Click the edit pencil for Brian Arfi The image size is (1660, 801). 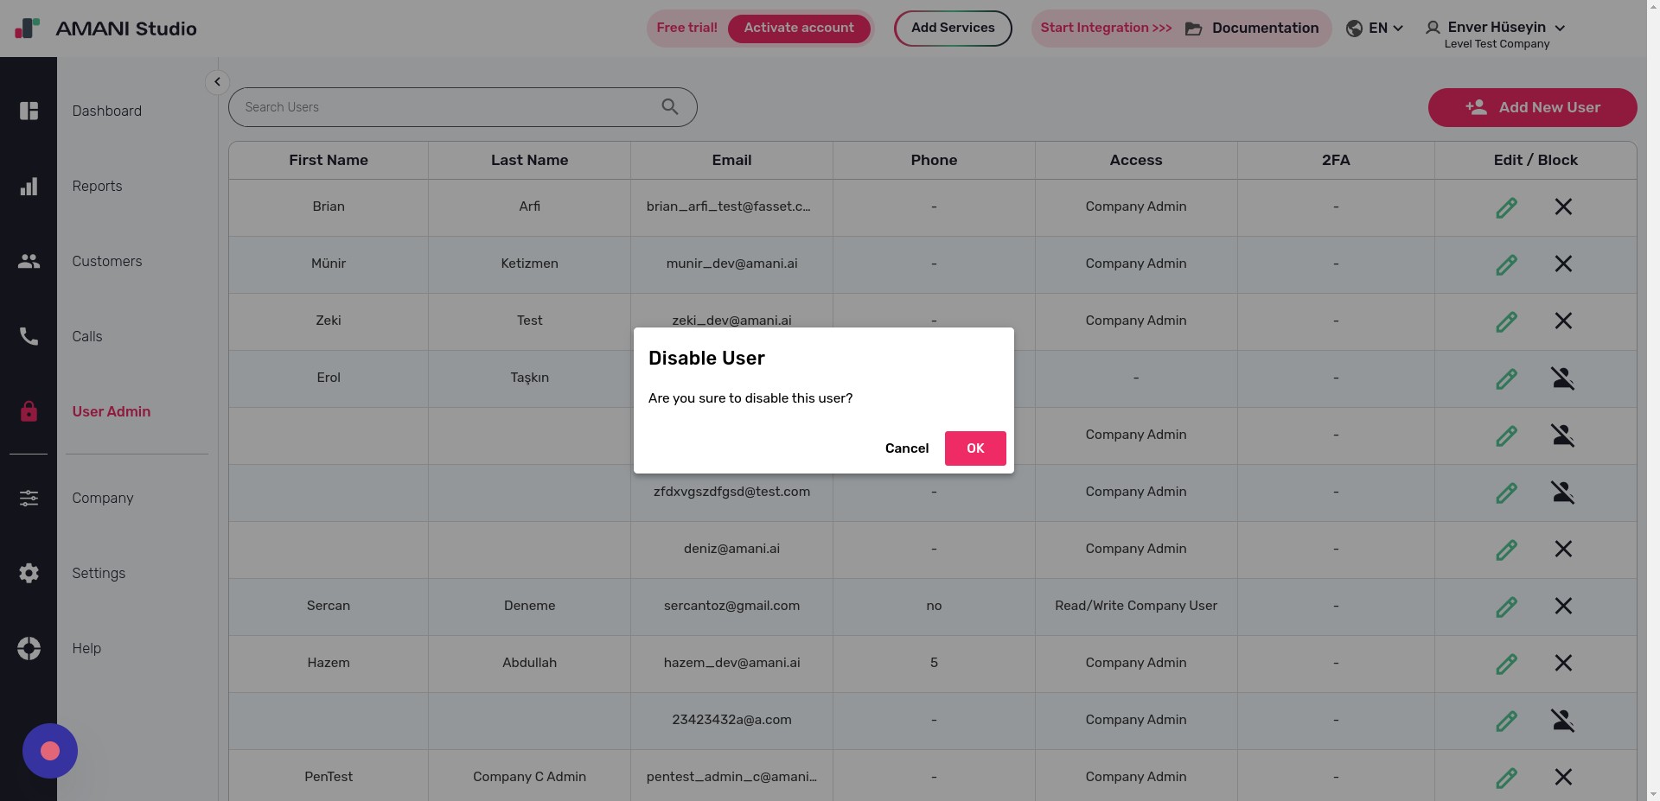click(x=1506, y=207)
